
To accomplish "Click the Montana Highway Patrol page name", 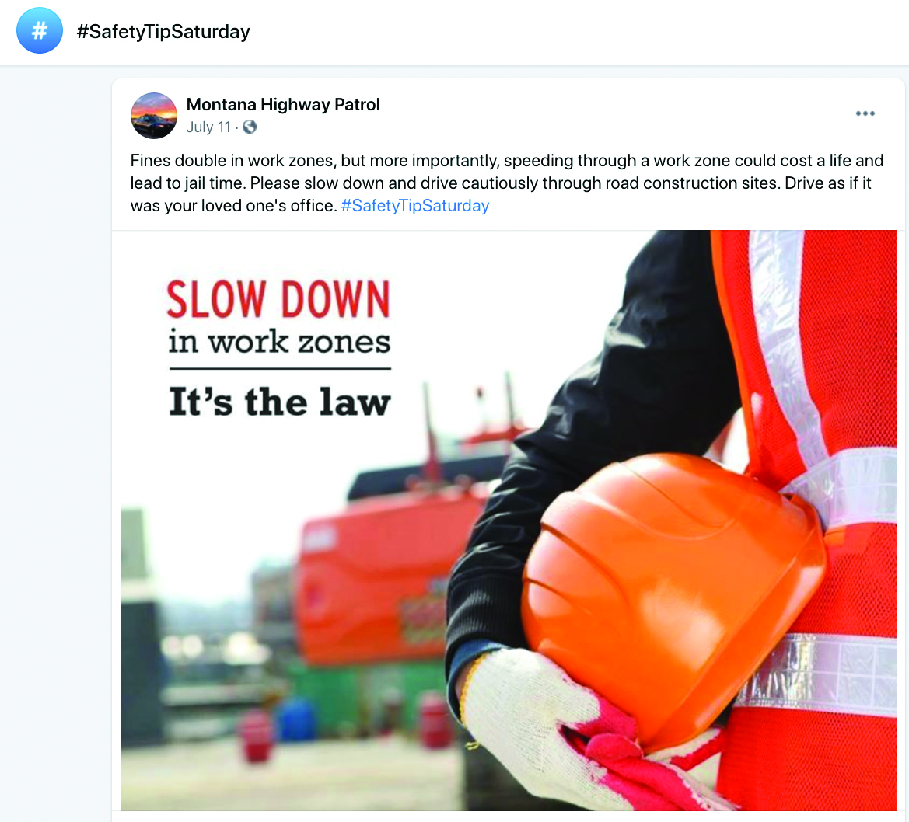I will click(x=283, y=104).
